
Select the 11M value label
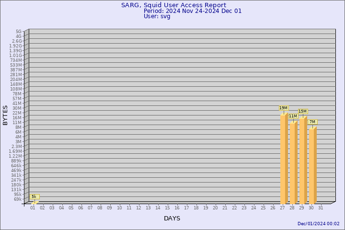point(293,116)
